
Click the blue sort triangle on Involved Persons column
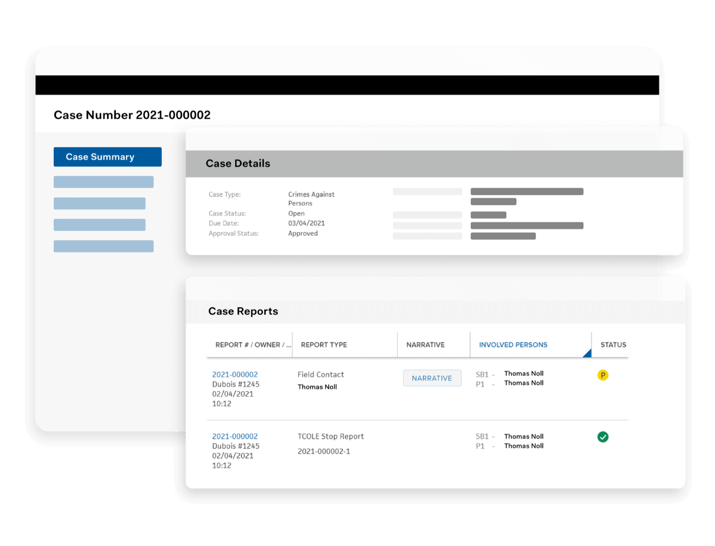pos(588,353)
